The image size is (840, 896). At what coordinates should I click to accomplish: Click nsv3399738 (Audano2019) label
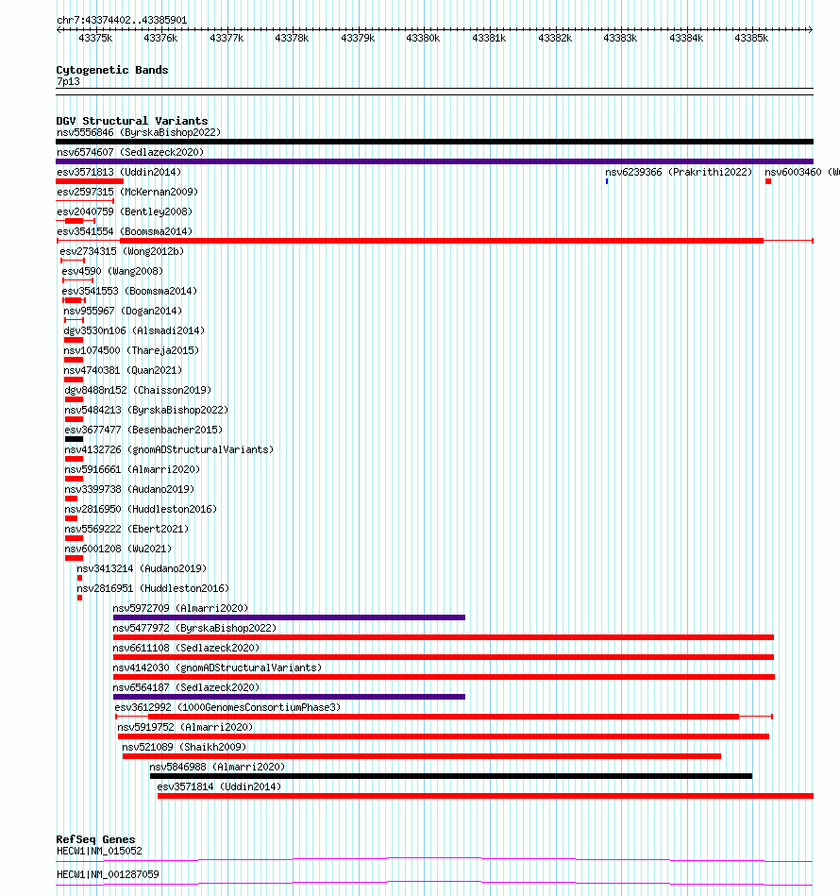point(129,489)
